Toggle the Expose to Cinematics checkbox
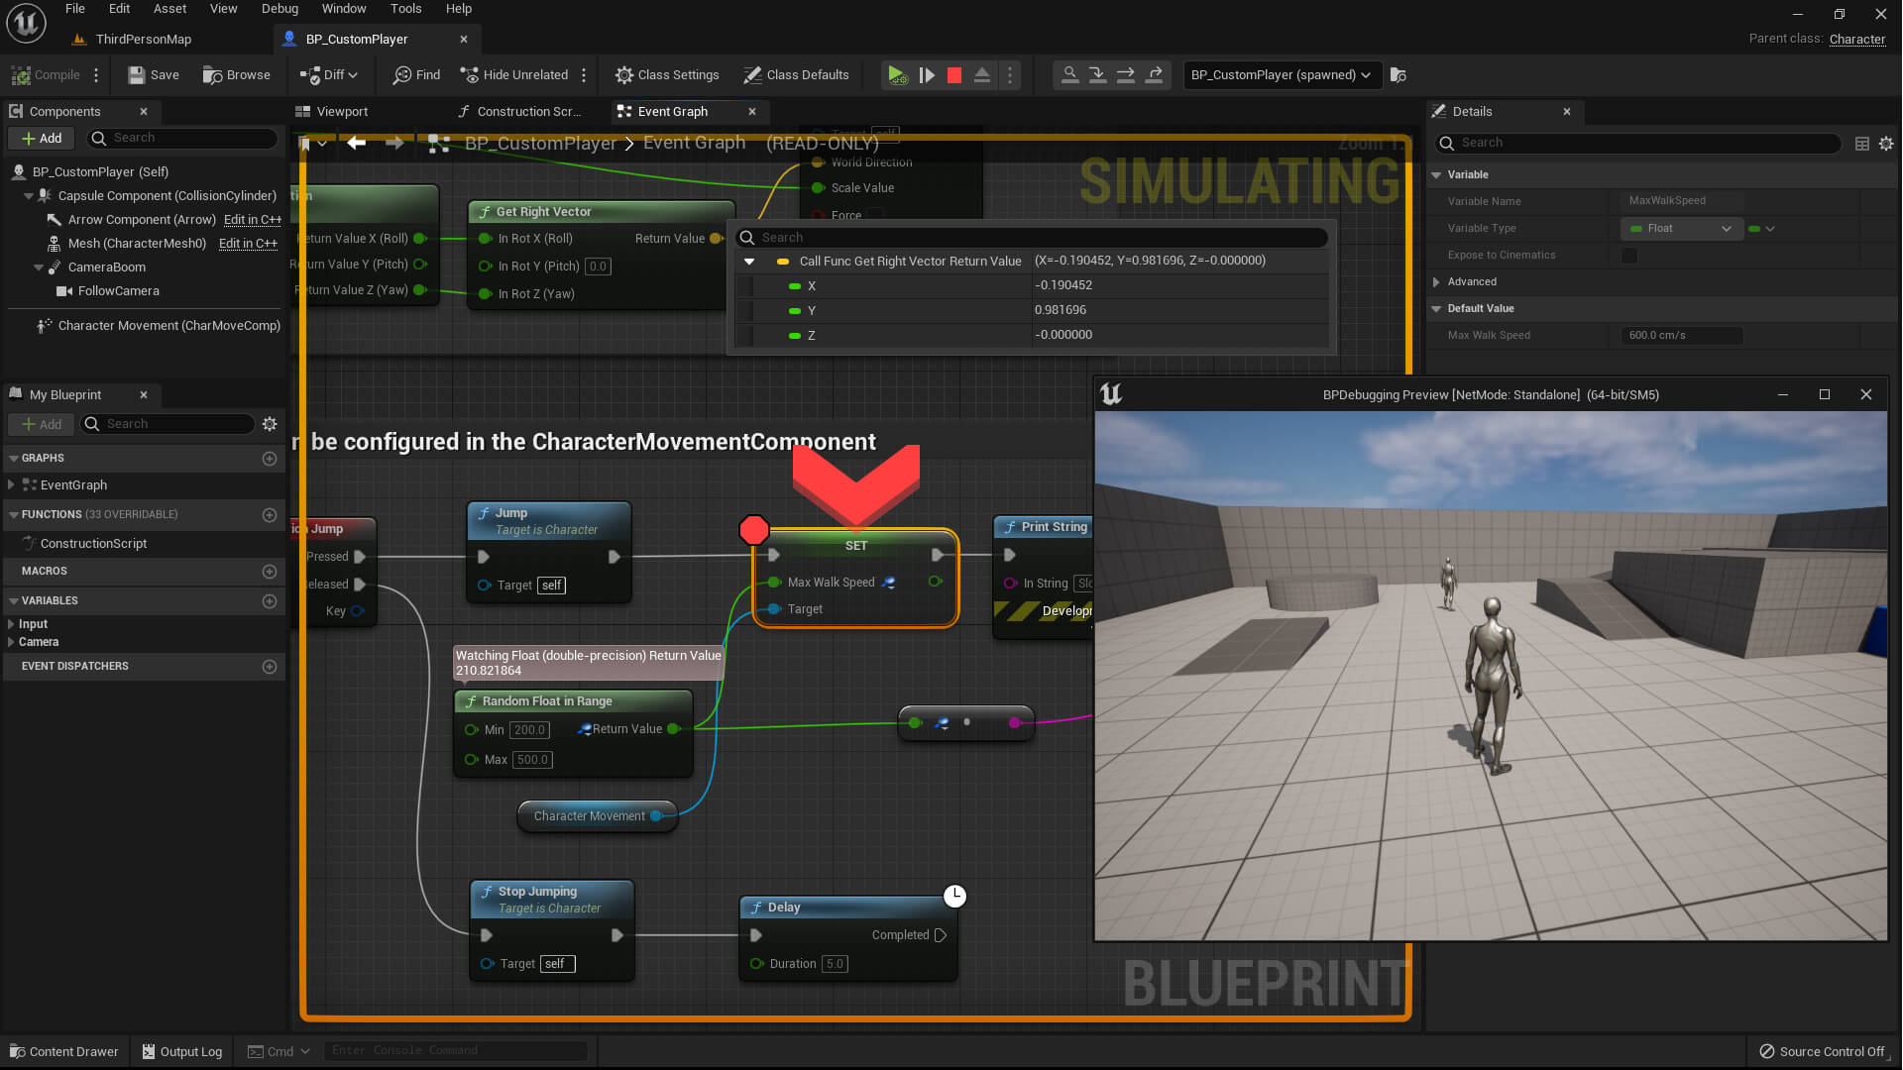This screenshot has height=1070, width=1903. [x=1628, y=256]
